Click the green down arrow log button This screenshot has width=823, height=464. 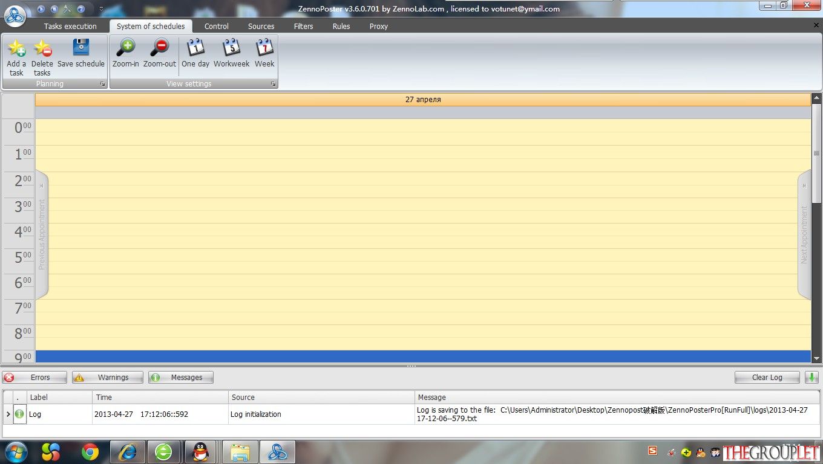[x=812, y=378]
